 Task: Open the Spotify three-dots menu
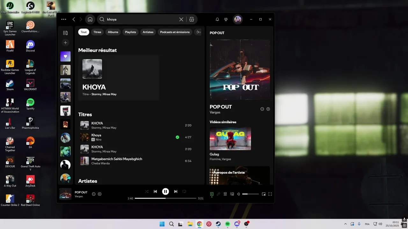coord(64,19)
